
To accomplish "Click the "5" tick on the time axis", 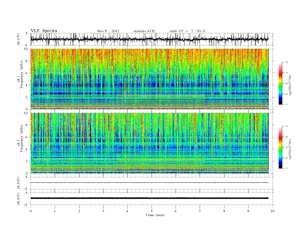I will coord(152,211).
